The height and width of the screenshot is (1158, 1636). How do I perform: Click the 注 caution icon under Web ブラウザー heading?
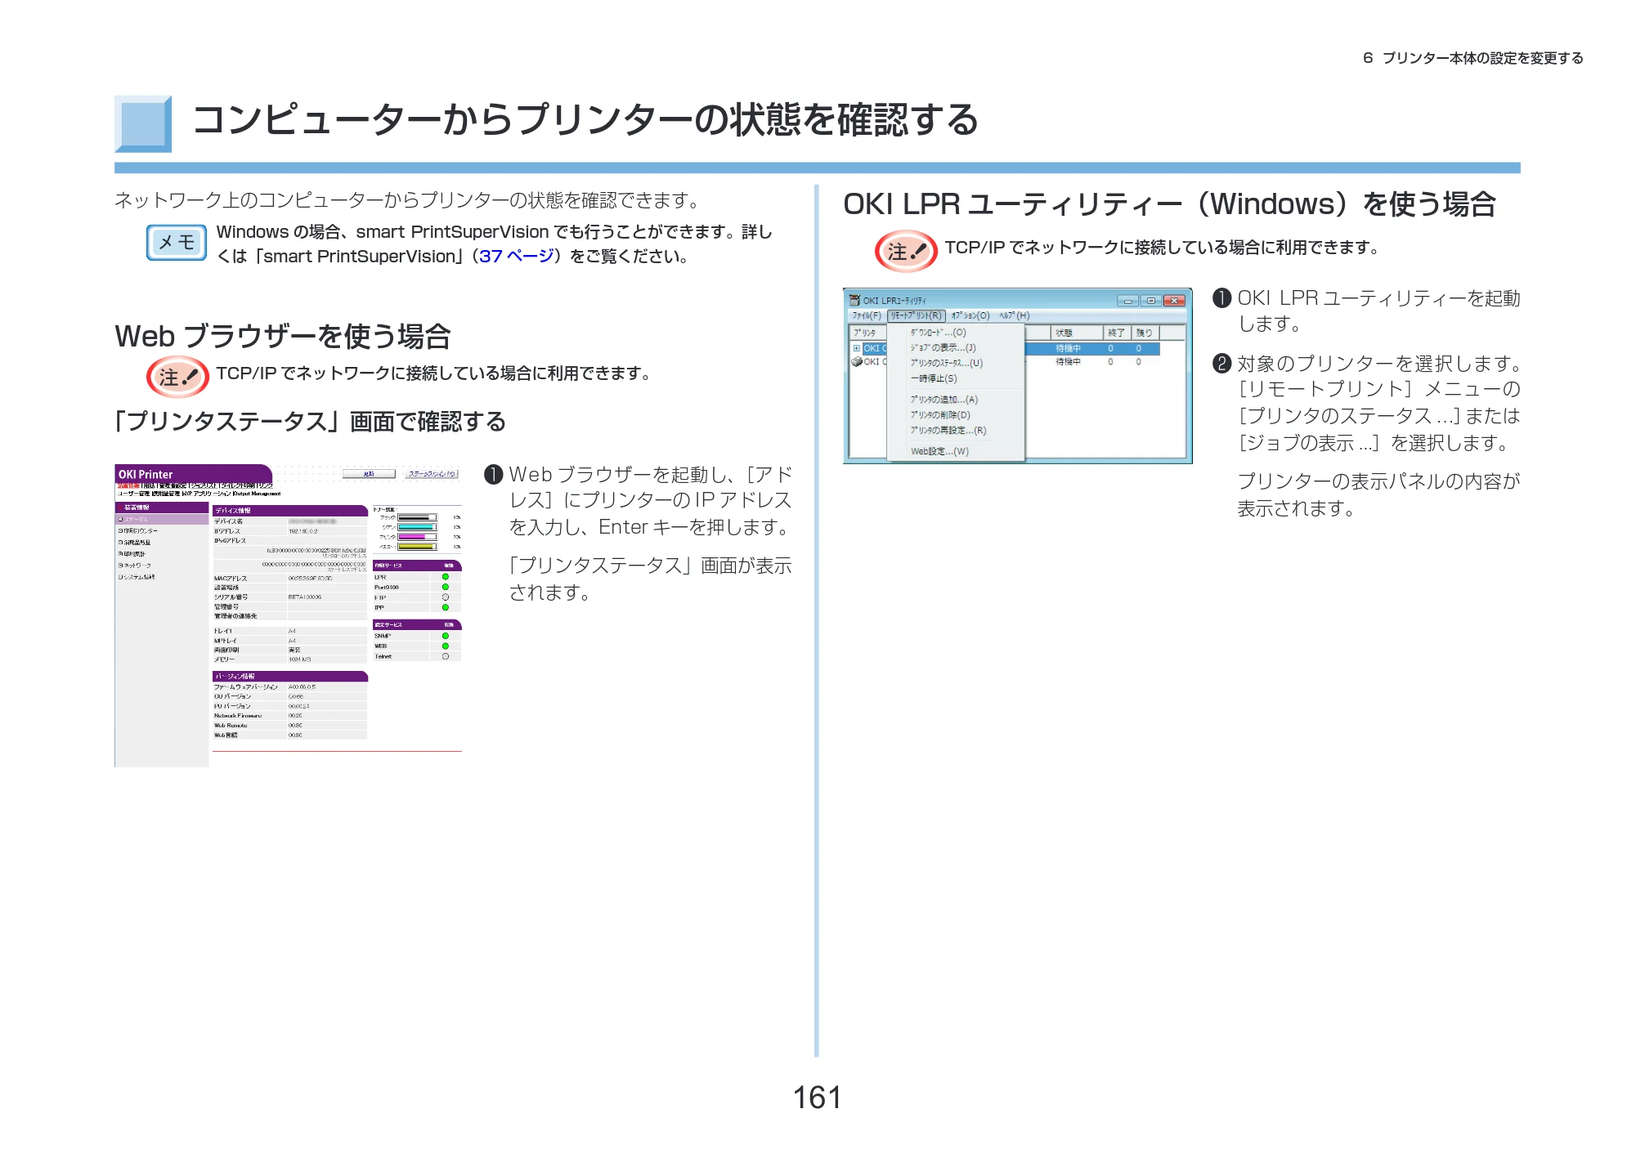coord(177,377)
